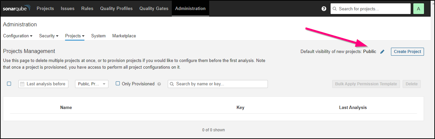Open the Public, Private visibility dropdown
Screen dimensions: 435x139
click(92, 84)
